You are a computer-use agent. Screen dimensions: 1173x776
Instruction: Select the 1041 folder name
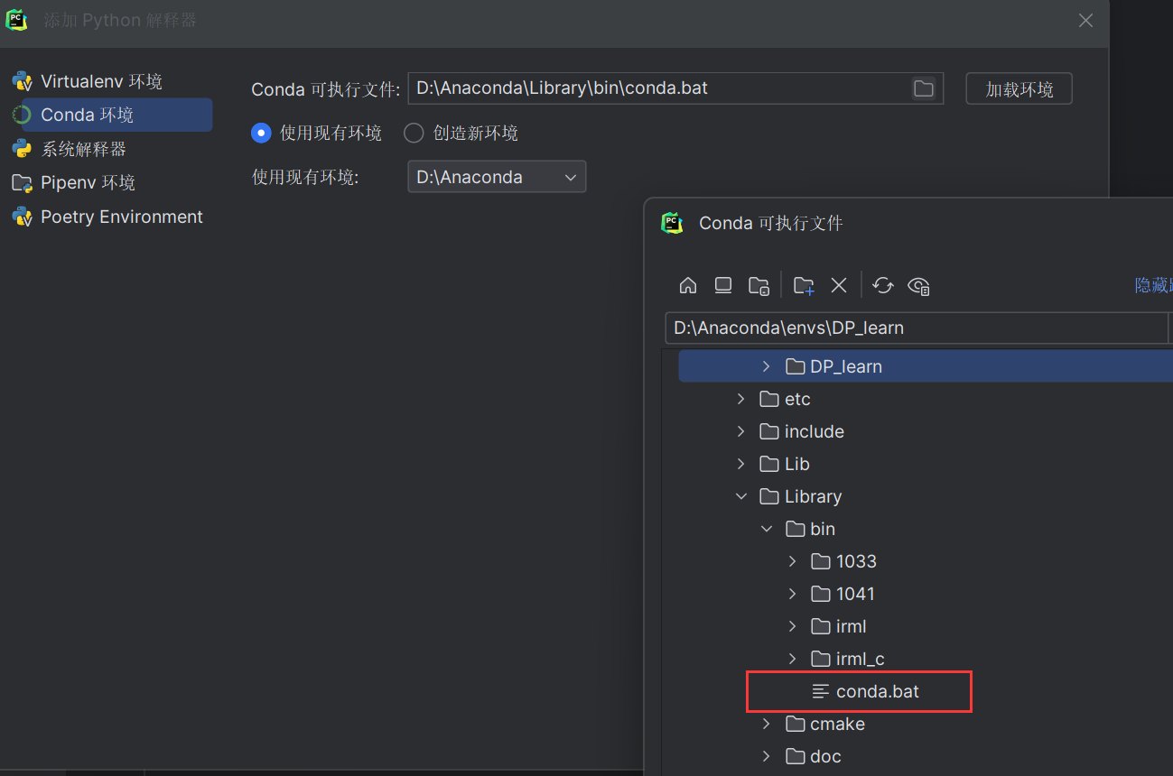click(855, 594)
